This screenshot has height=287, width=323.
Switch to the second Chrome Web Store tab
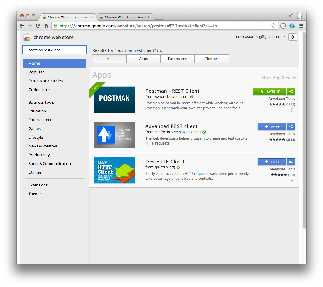[124, 17]
